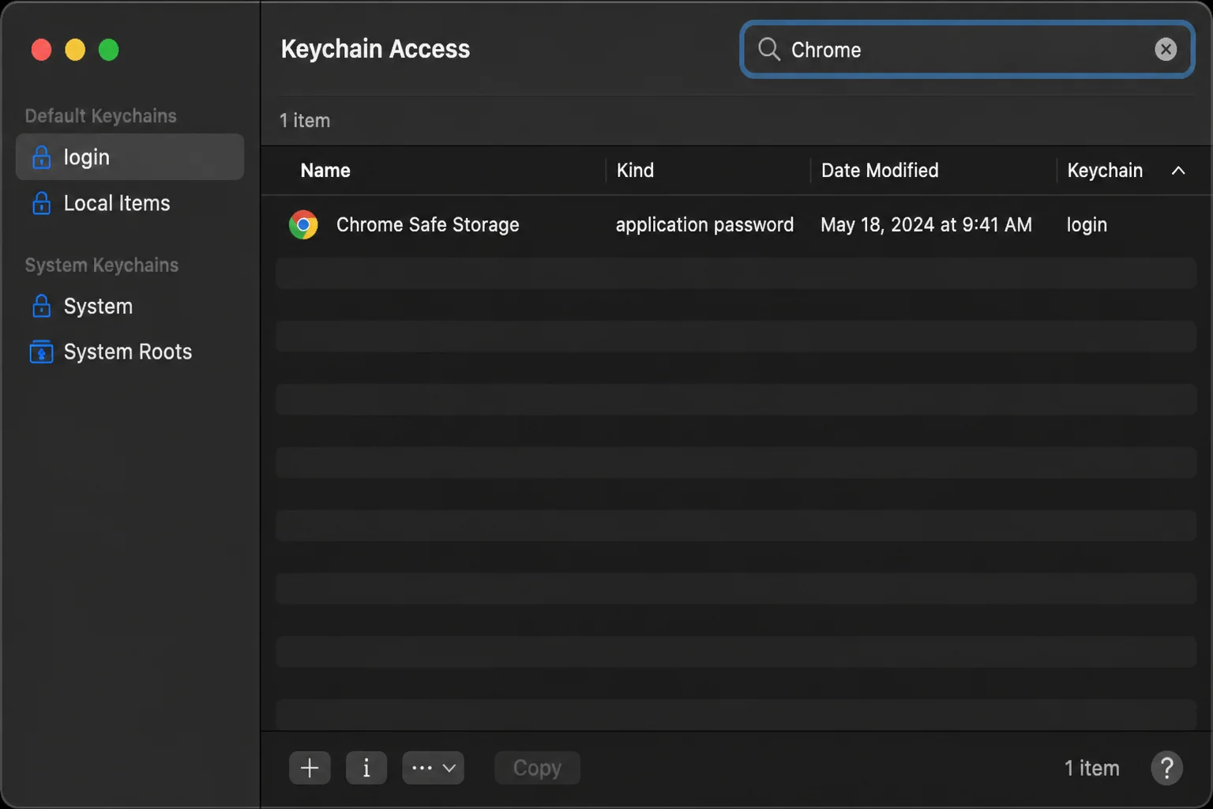The width and height of the screenshot is (1213, 809).
Task: Open System Roots keychain
Action: pos(130,352)
